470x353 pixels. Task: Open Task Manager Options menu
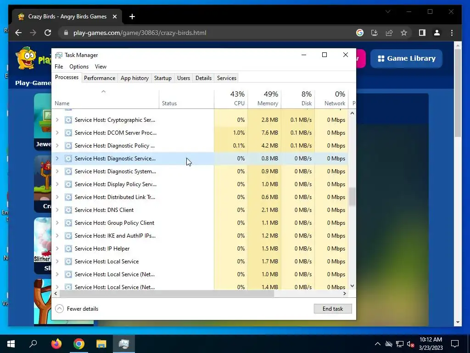(x=79, y=67)
